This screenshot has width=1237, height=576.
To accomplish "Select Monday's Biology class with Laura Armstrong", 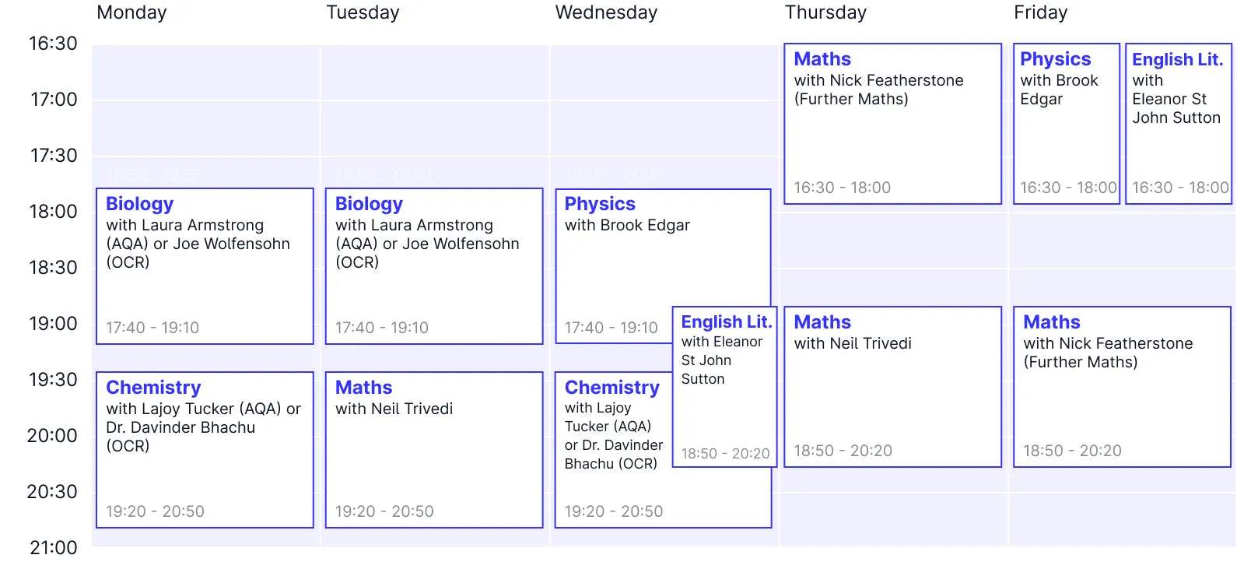I will pos(204,265).
